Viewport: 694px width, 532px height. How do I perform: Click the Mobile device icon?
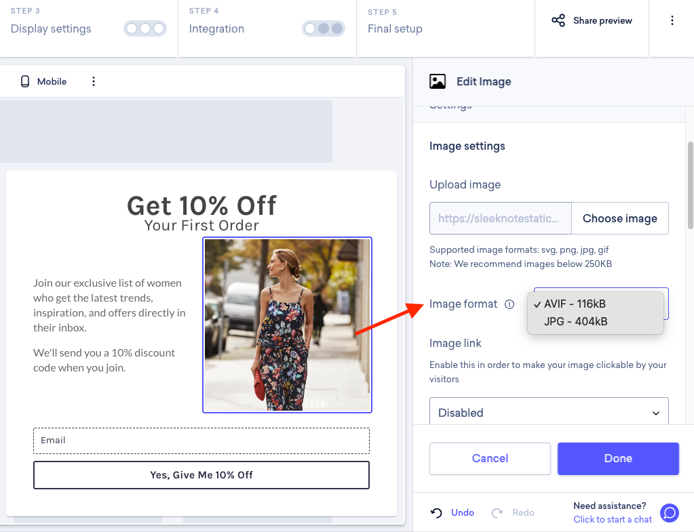(x=25, y=81)
